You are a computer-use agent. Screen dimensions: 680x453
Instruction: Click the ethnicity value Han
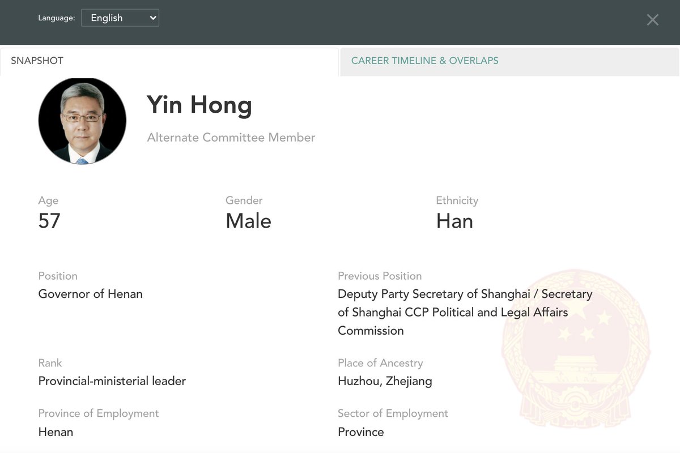coord(454,221)
